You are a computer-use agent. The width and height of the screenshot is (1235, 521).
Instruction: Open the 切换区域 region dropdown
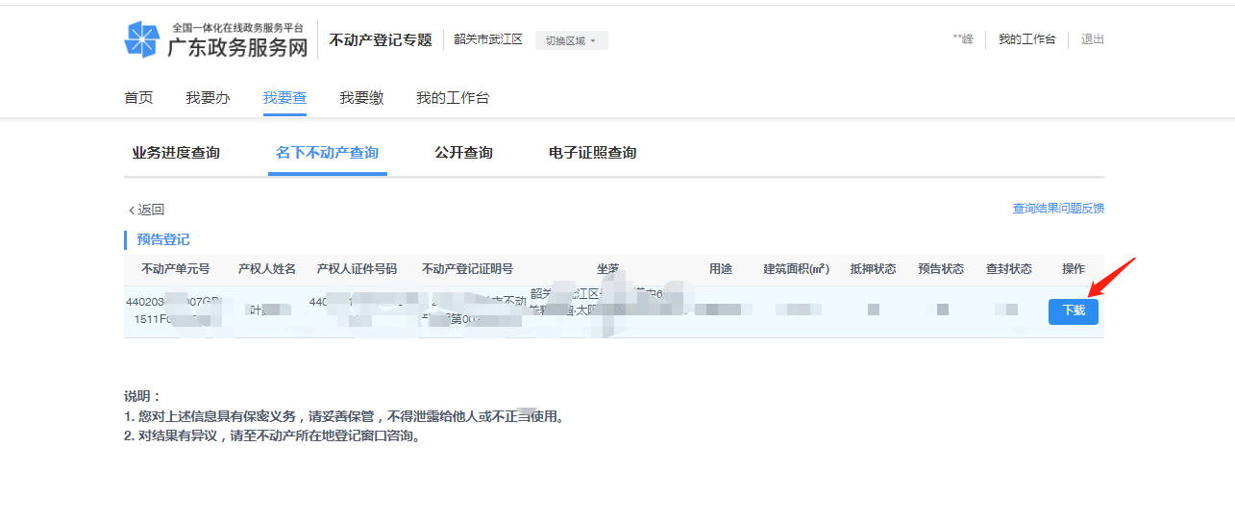[x=571, y=40]
